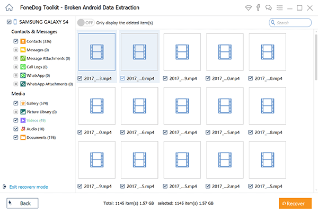Uncheck the 2017_...8.mp4 video checkbox
The image size is (318, 213).
tap(251, 132)
